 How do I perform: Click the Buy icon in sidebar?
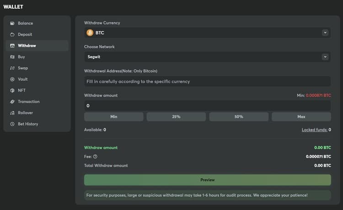[x=13, y=57]
